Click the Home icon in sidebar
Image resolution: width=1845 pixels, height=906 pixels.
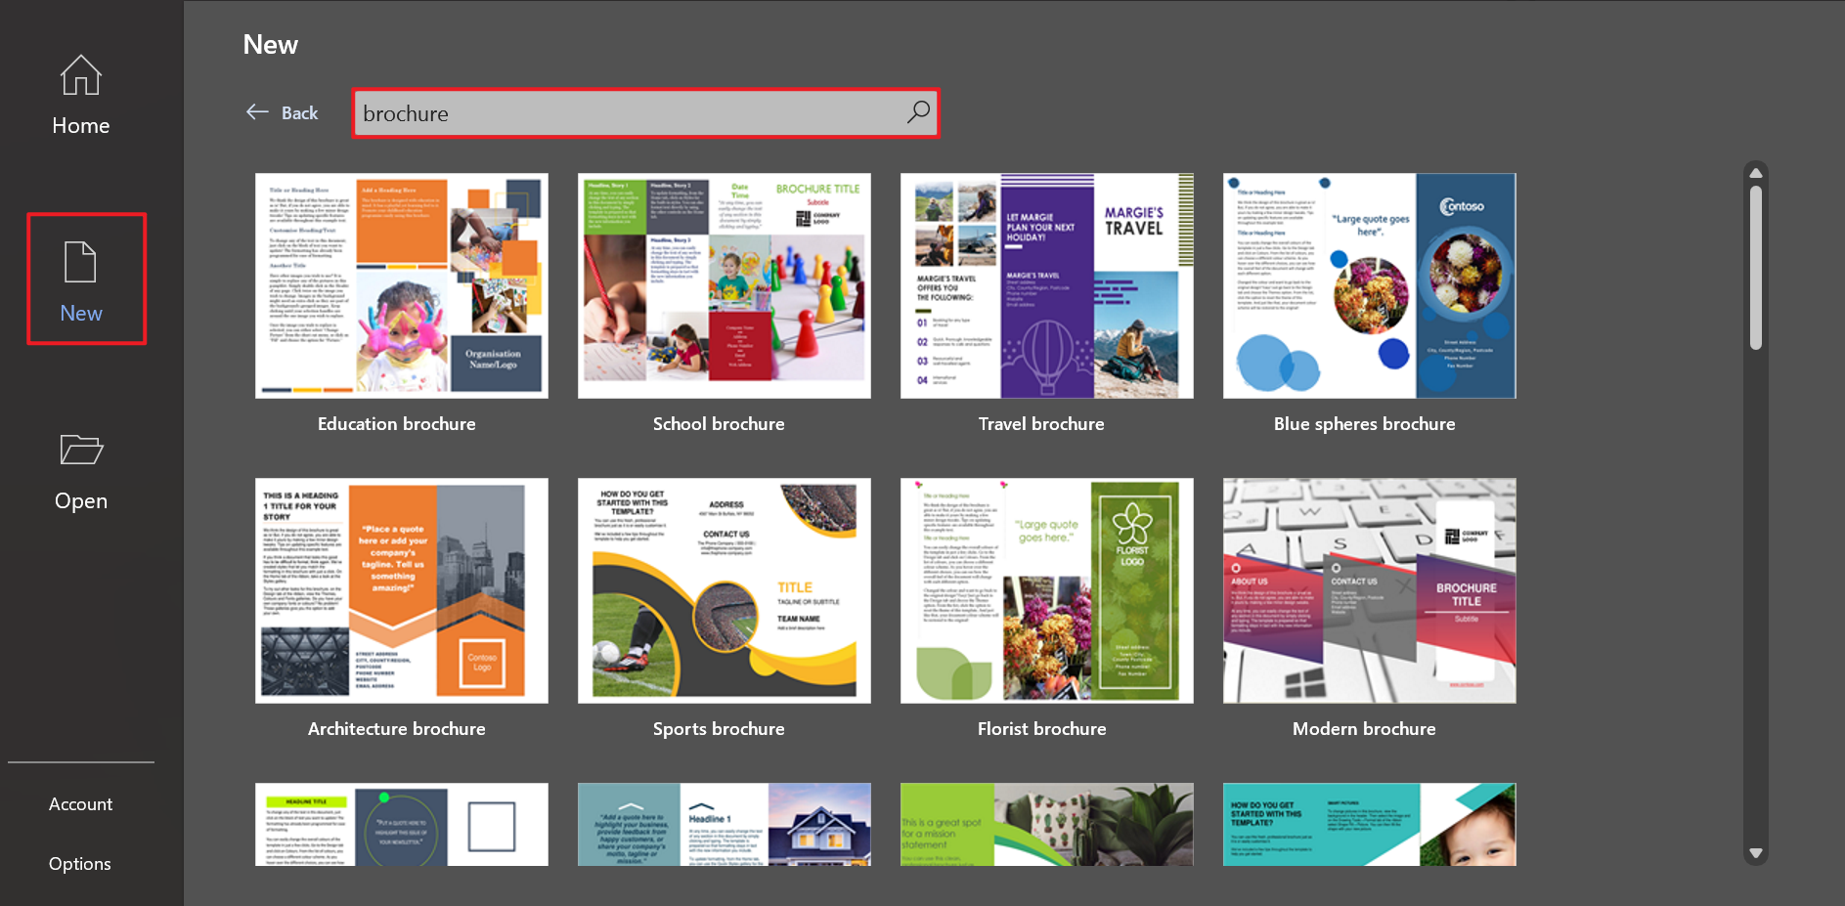point(80,93)
